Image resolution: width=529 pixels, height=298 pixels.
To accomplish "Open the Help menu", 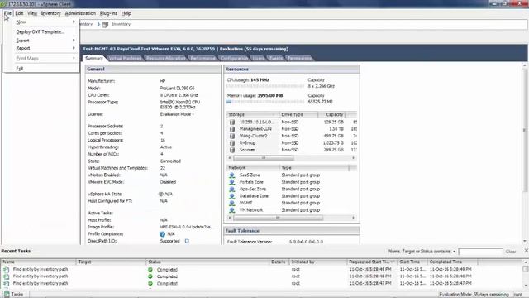I will [x=126, y=13].
